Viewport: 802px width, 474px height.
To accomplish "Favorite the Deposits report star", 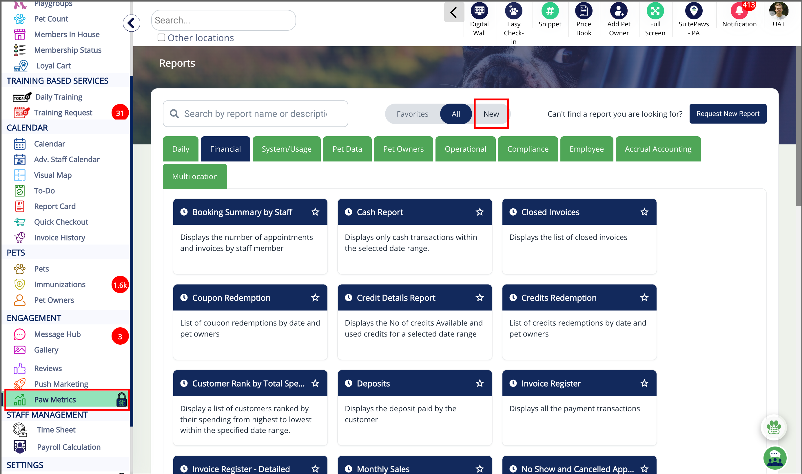I will click(479, 383).
